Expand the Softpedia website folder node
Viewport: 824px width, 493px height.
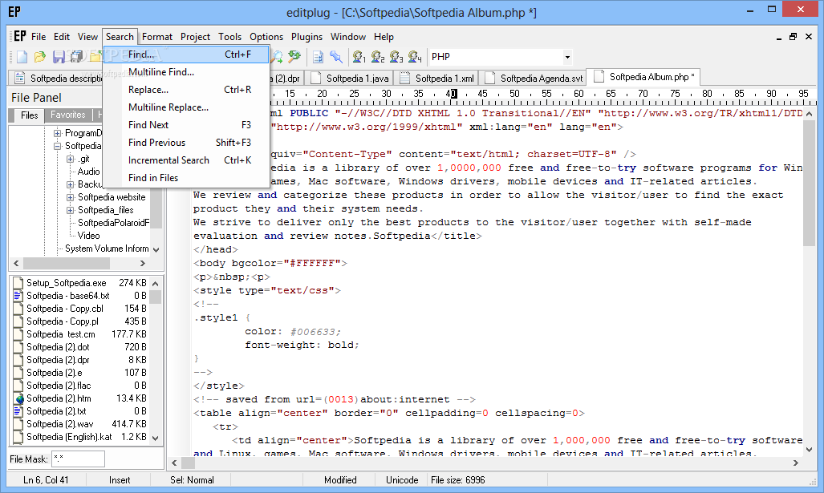(x=70, y=197)
